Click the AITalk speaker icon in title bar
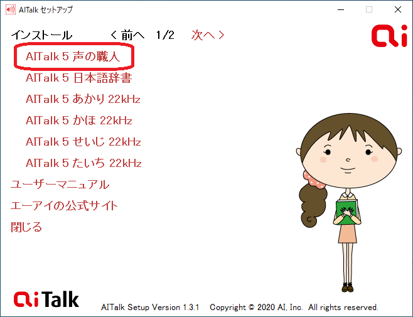The width and height of the screenshot is (413, 317). pos(10,10)
